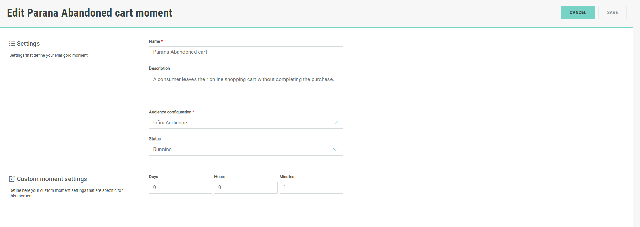Click the Hours input field
Viewport: 640px width, 227px height.
point(245,187)
